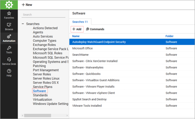Open the Commands menu
The width and height of the screenshot is (195, 119).
coord(95,29)
